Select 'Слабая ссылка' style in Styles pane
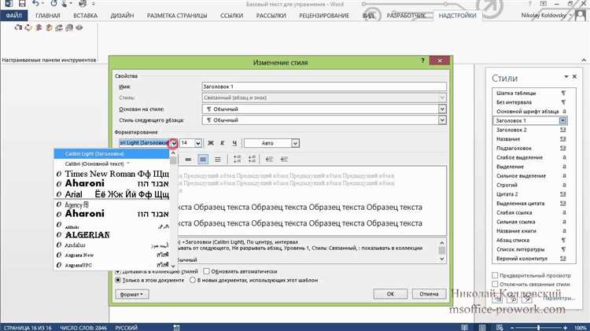590x331 pixels. (530, 212)
